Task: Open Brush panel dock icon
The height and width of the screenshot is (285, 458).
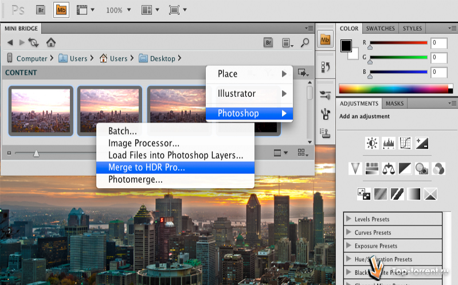Action: (x=325, y=114)
